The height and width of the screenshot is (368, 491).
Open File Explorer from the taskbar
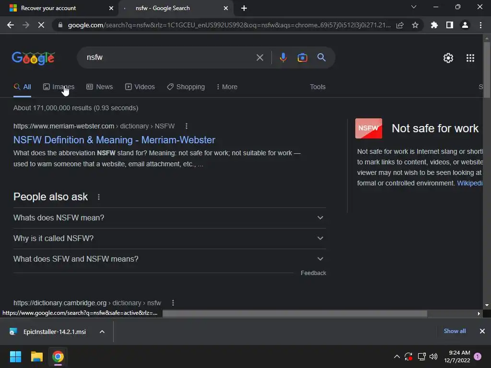tap(36, 356)
